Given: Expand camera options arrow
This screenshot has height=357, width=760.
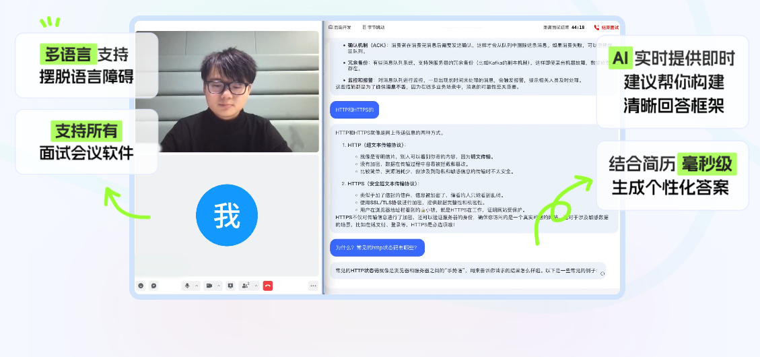Looking at the screenshot, I should (219, 286).
